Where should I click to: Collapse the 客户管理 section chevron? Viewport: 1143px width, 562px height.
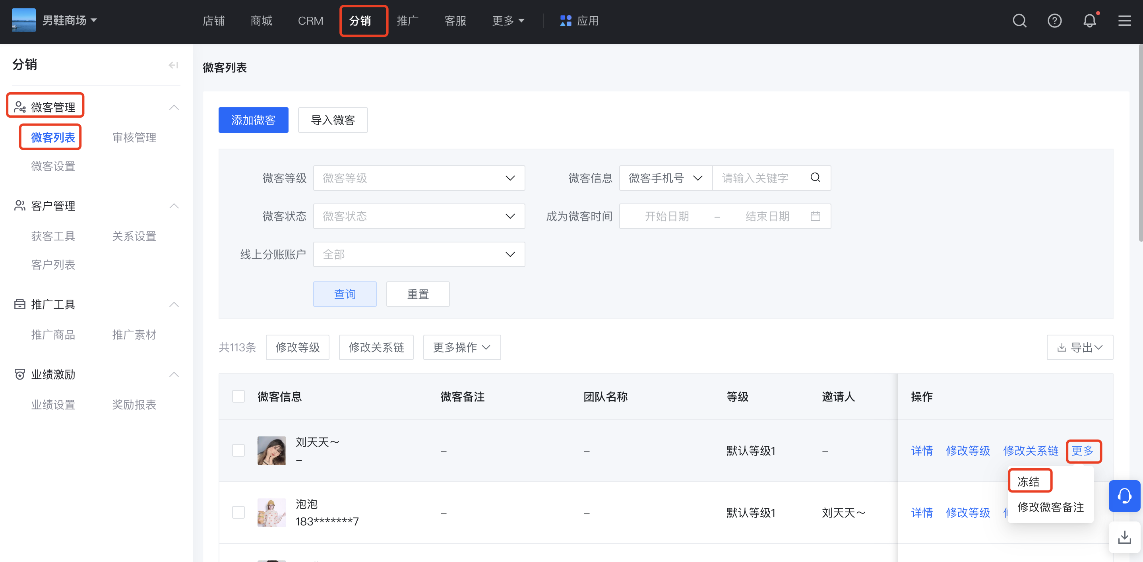pyautogui.click(x=174, y=206)
